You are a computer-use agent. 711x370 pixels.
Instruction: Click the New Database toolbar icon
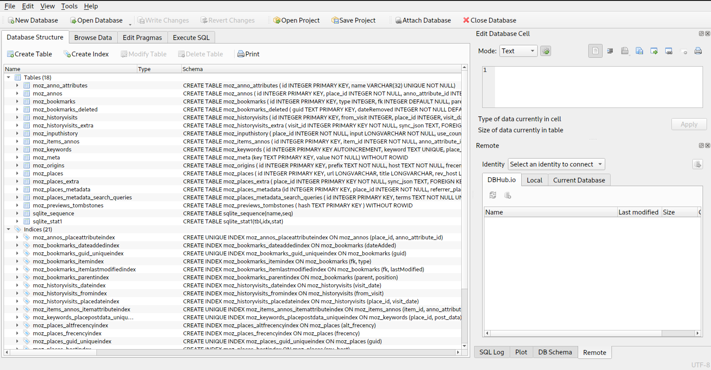tap(11, 20)
